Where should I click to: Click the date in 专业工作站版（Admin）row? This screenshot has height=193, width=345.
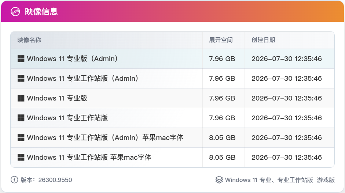coord(287,79)
